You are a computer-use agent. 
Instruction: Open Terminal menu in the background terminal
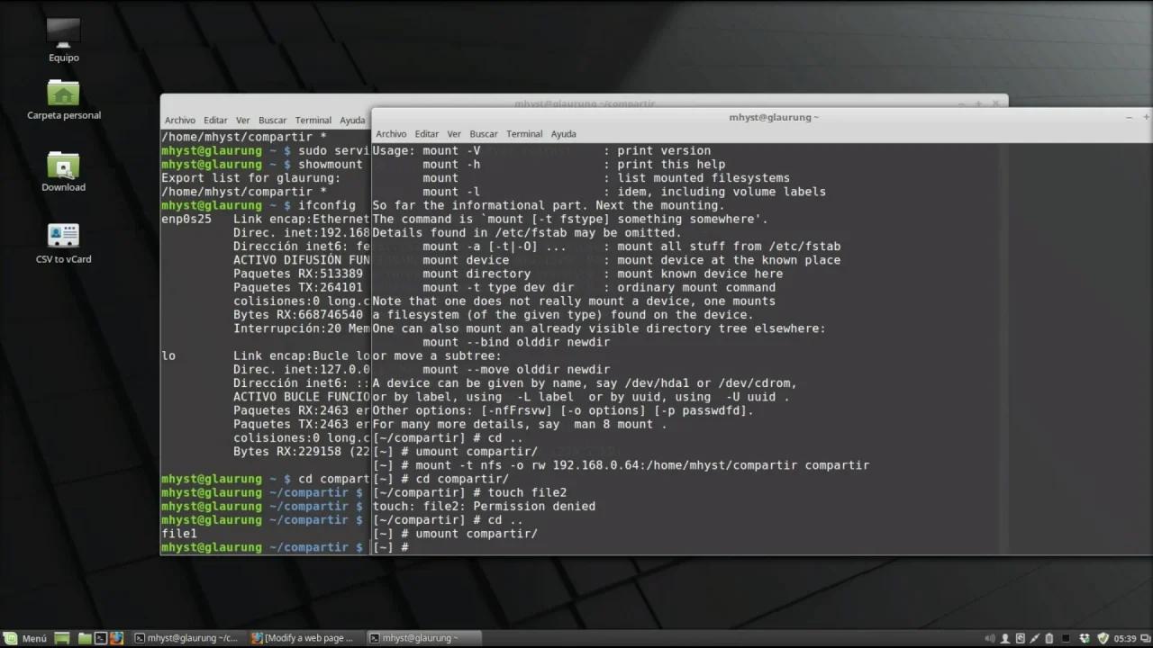313,121
